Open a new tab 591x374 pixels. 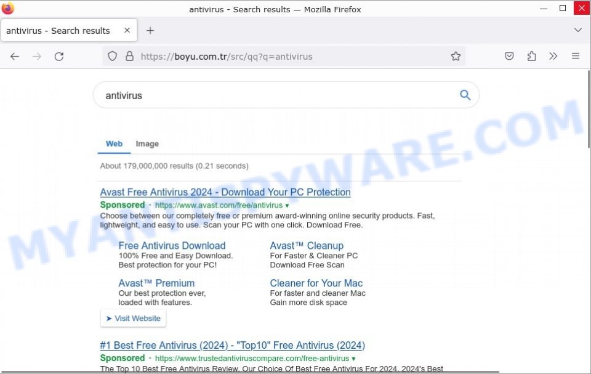(x=150, y=31)
